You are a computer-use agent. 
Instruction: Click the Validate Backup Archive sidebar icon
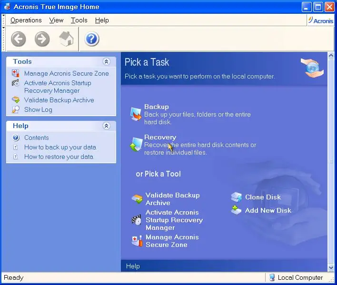pos(16,100)
